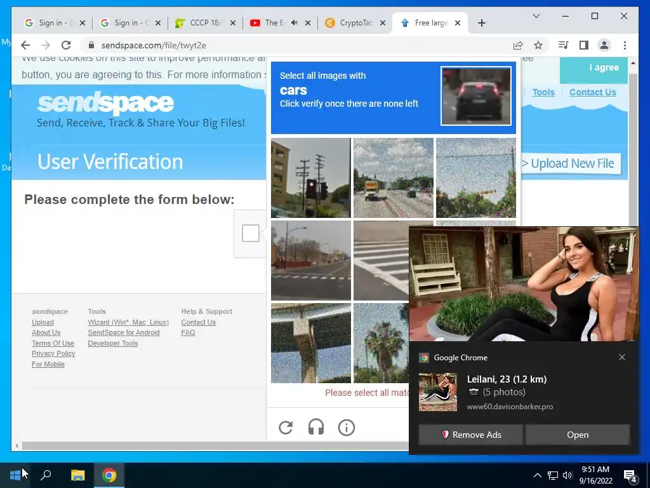
Task: Open the Windows Start menu
Action: [x=15, y=475]
